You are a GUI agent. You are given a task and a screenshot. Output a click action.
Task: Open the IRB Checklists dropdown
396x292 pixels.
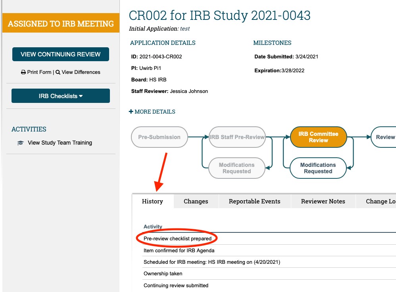(61, 96)
